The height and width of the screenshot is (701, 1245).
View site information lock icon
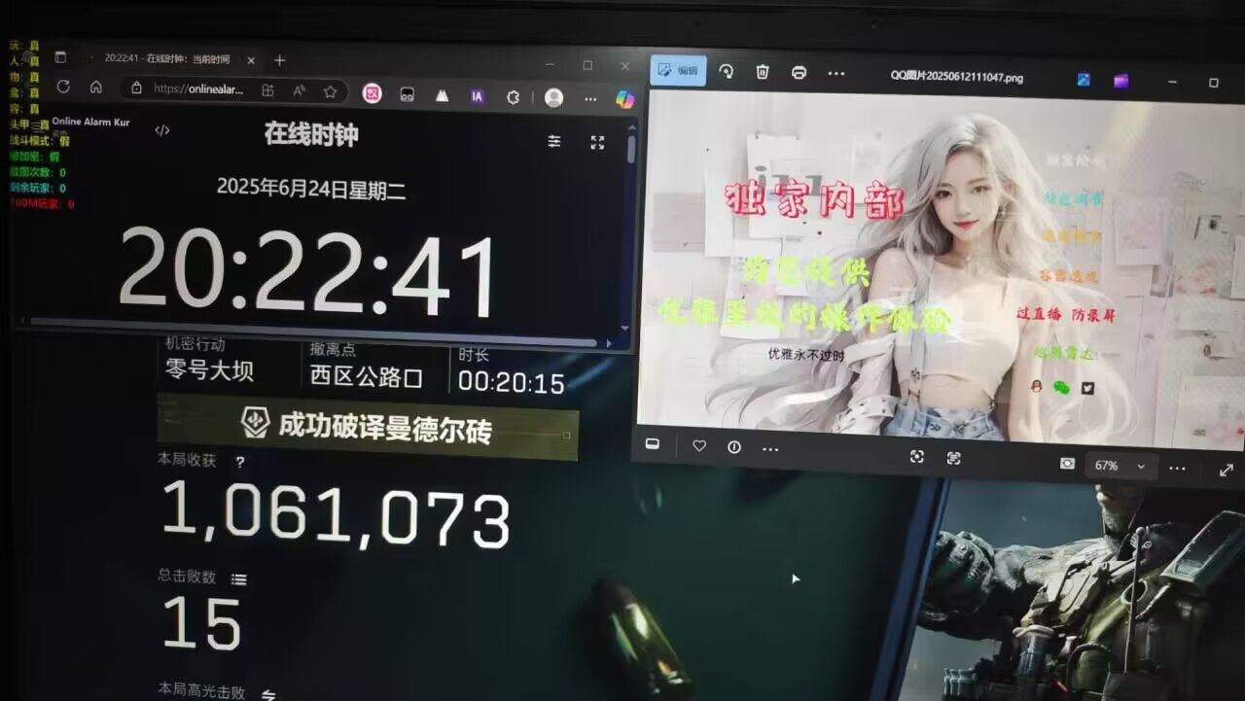click(x=136, y=88)
